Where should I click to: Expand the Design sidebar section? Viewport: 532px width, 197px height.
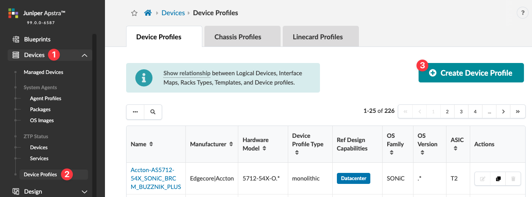(x=84, y=192)
